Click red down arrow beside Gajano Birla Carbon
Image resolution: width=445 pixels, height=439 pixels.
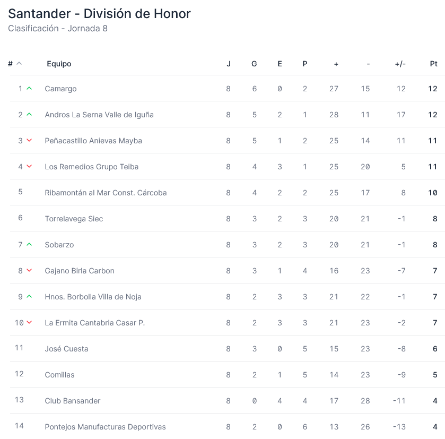point(29,271)
